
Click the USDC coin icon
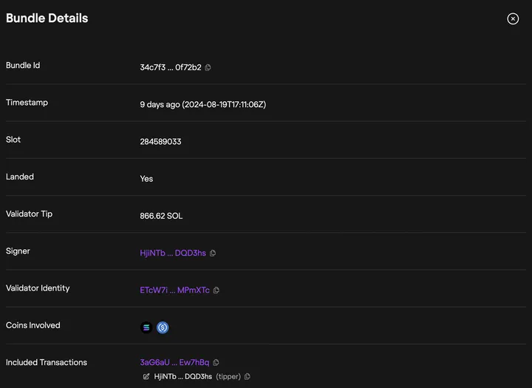163,327
